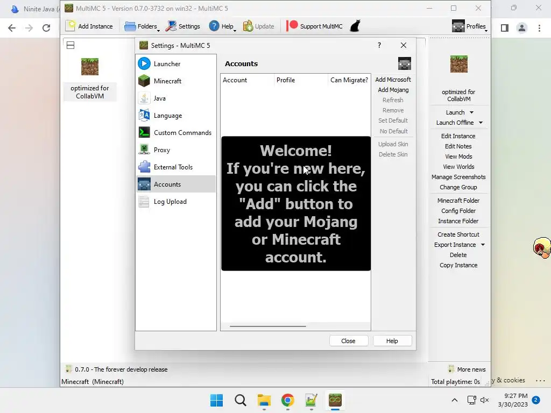Screen dimensions: 551x413
Task: Collapse the instance group toggle icon
Action: (x=70, y=45)
